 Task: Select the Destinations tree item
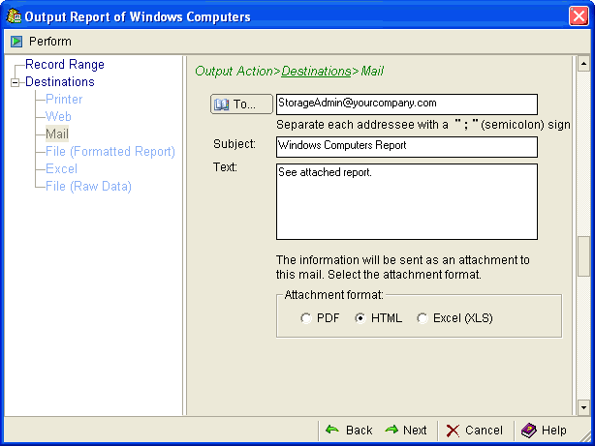59,82
